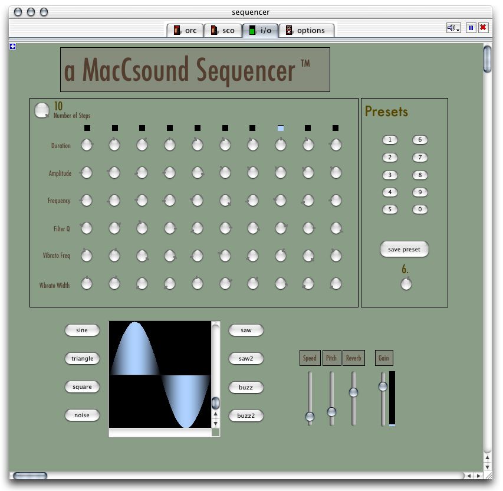This screenshot has width=503, height=491.
Task: Click the save preset button
Action: tap(404, 249)
